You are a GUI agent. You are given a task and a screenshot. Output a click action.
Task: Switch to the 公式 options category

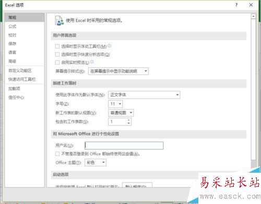25,27
